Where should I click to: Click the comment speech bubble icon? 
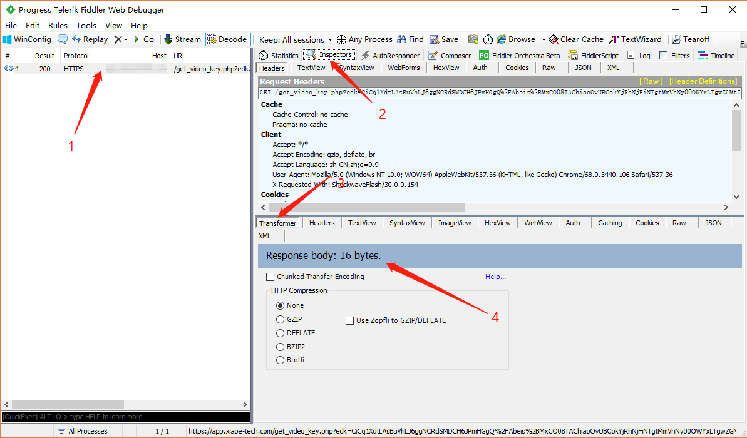click(63, 39)
